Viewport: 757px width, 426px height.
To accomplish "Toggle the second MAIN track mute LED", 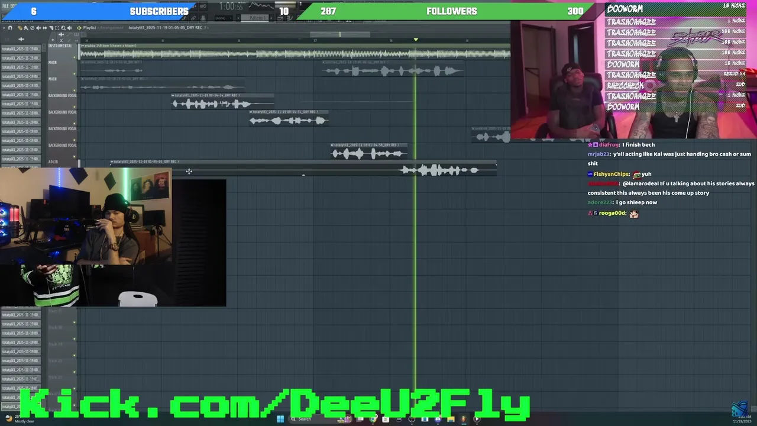I will tap(75, 91).
